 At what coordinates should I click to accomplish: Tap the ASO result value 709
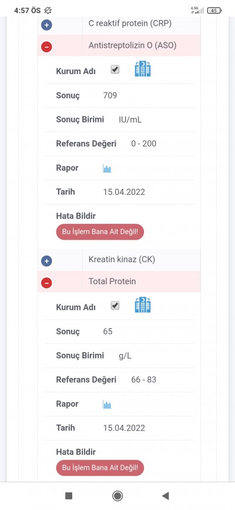110,95
